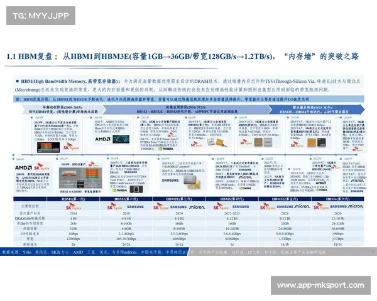The image size is (377, 301).
Task: Open the 2013 stacked-die chip image
Action: click(48, 147)
